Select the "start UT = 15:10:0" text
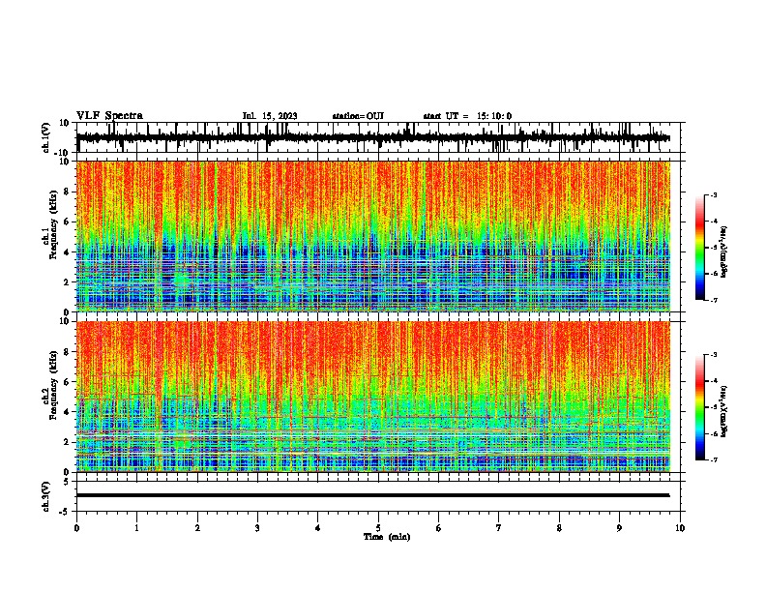Viewport: 766px width, 592px height. coord(467,116)
